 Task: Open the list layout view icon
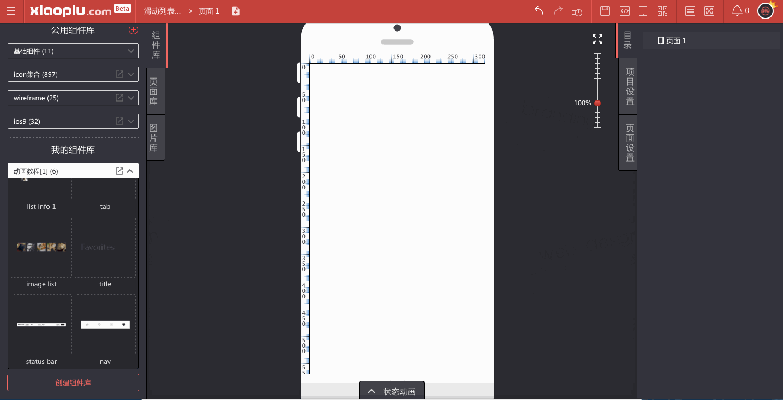690,11
